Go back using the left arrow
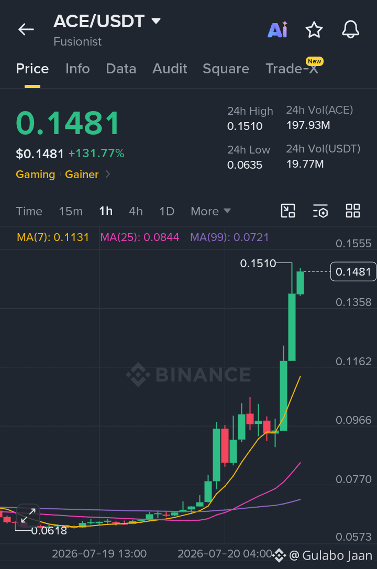The image size is (377, 569). (26, 29)
